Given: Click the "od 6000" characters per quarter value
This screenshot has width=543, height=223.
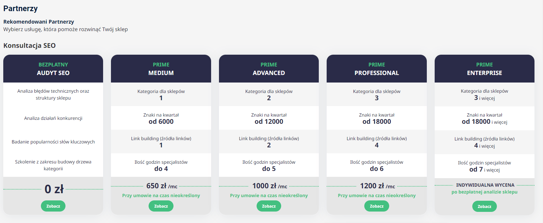Looking at the screenshot, I should click(161, 121).
